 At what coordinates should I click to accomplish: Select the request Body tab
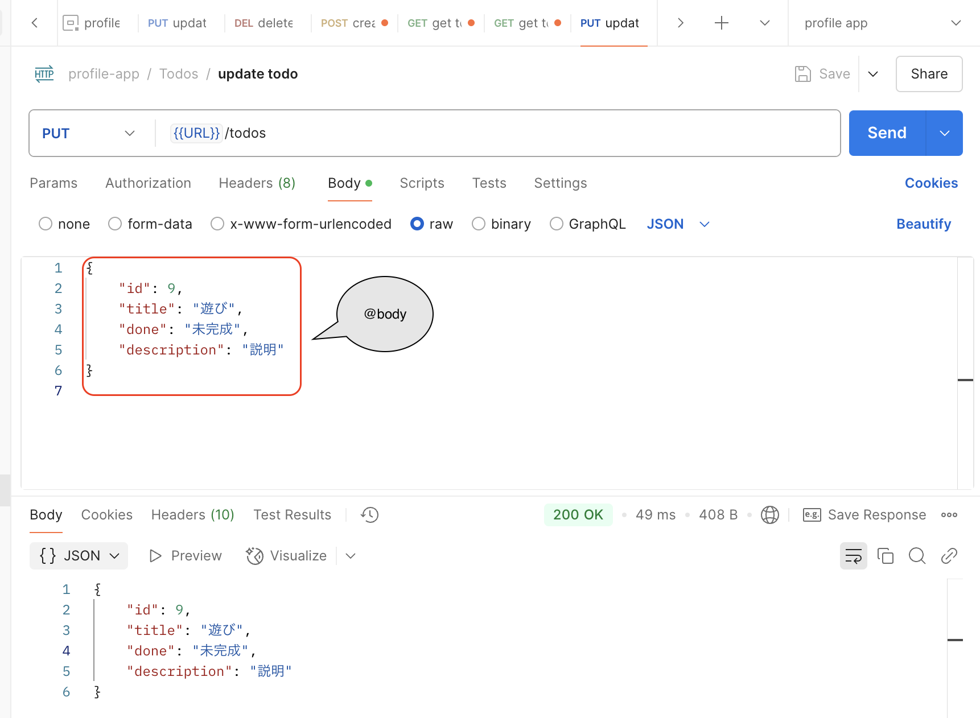click(x=349, y=183)
